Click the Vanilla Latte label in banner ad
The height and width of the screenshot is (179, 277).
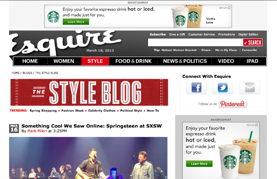(x=211, y=20)
